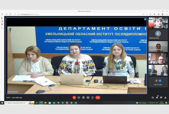The image size is (169, 114).
Task: View site information lock icon
Action: 15,14
